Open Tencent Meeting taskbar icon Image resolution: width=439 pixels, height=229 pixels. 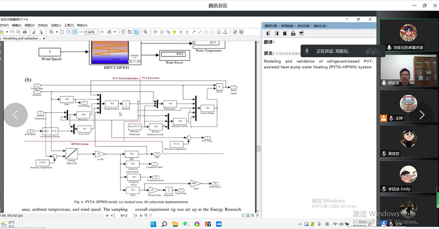[x=219, y=224]
